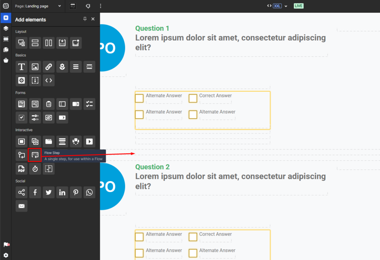The width and height of the screenshot is (380, 260).
Task: Insert the gear-in-box element in Basics
Action: click(22, 80)
